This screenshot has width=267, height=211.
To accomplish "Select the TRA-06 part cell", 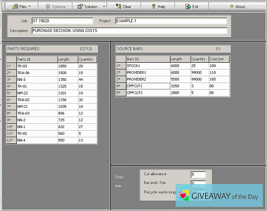I will click(x=37, y=73).
